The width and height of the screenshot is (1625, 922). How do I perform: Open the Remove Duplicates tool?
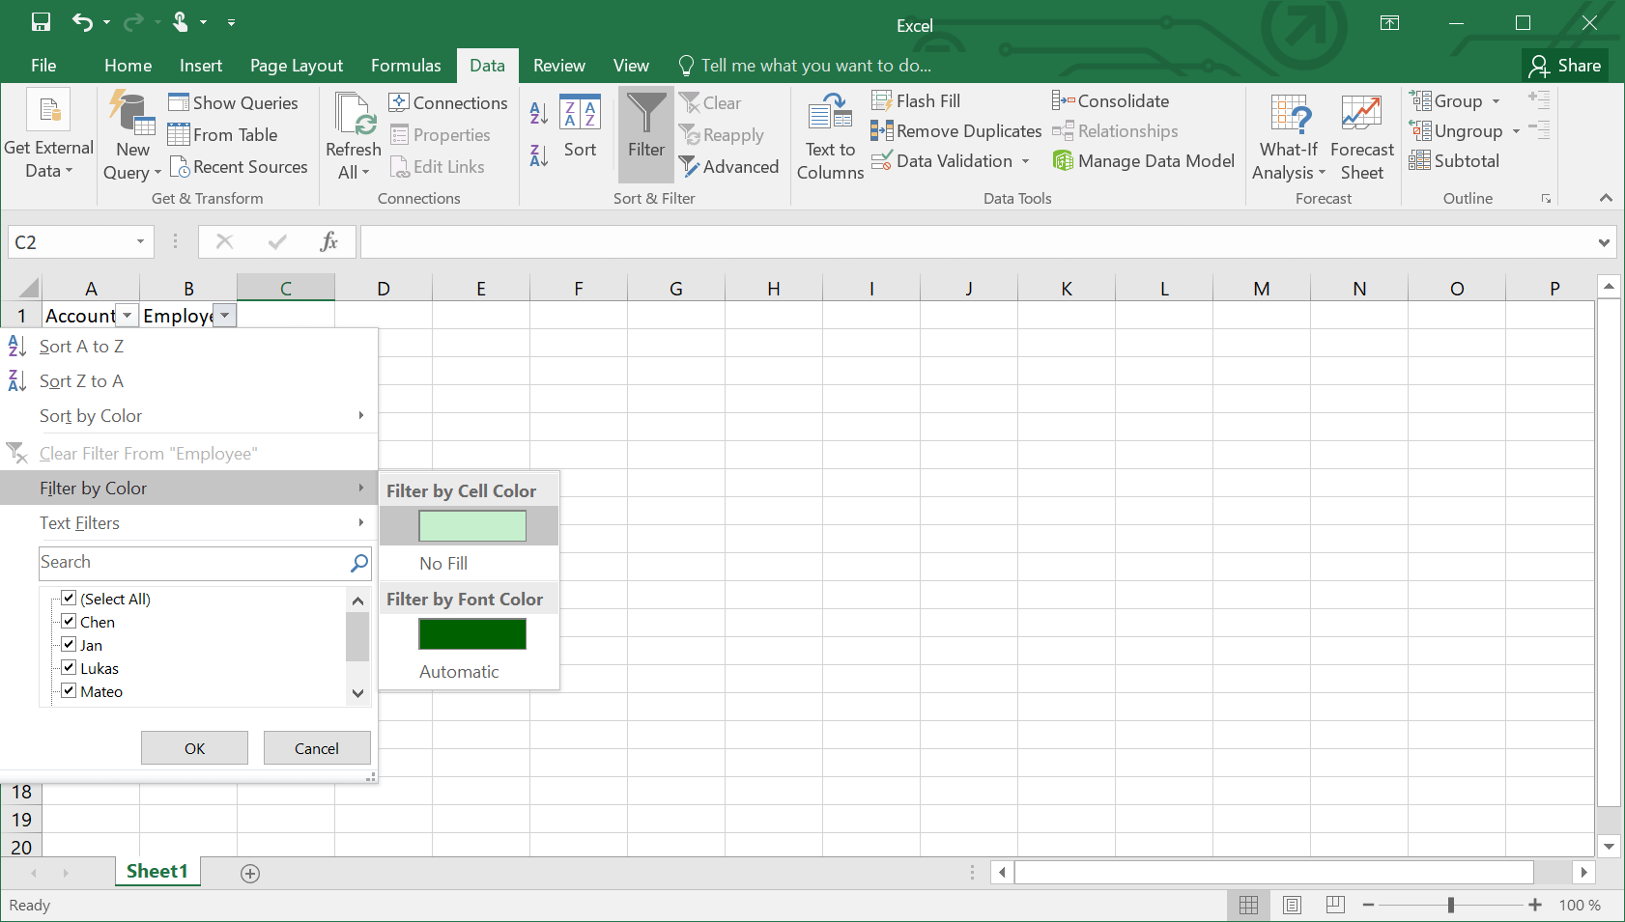coord(955,130)
